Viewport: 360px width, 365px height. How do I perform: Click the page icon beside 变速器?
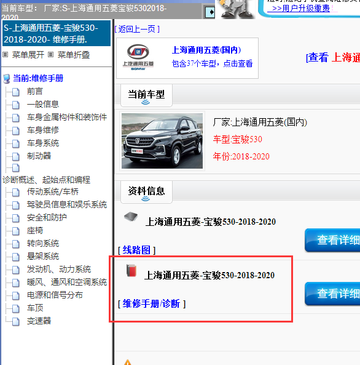pos(16,321)
